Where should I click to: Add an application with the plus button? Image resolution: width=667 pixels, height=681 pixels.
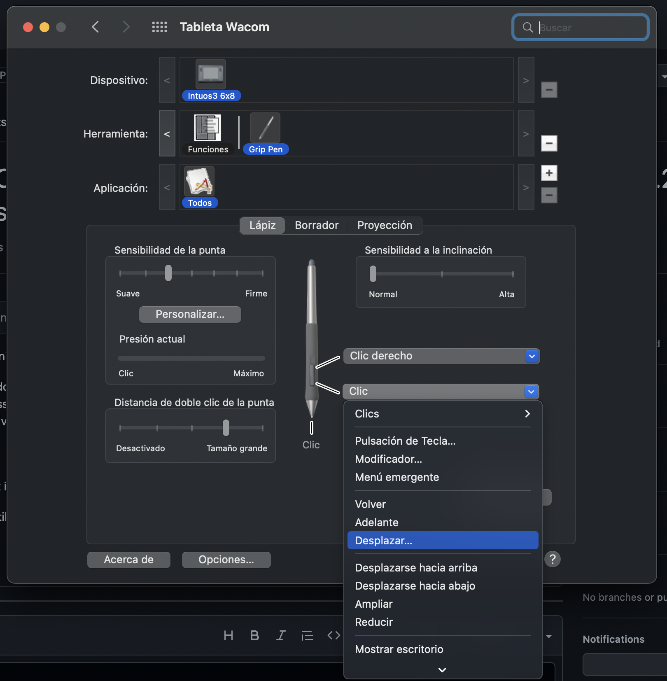[549, 173]
